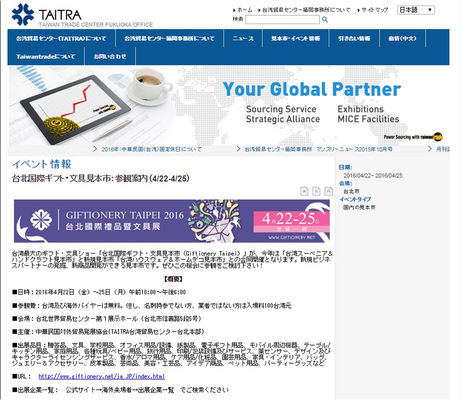The height and width of the screenshot is (400, 461).
Task: Set text size to medium
Action: (316, 191)
